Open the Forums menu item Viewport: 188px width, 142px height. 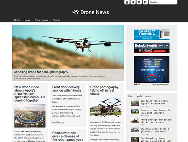point(56,20)
